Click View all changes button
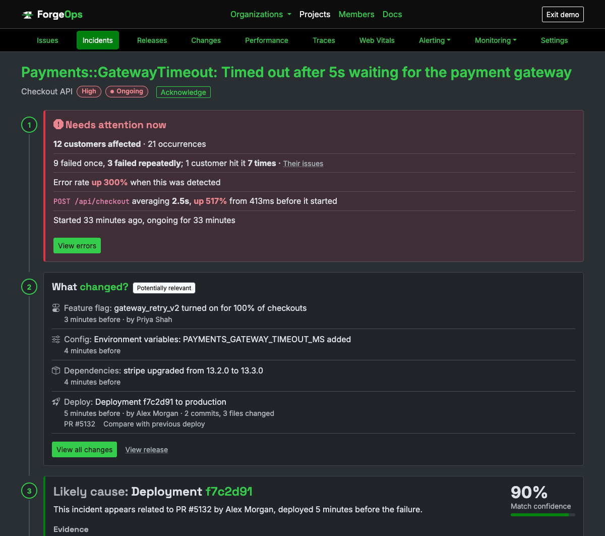The height and width of the screenshot is (536, 605). pyautogui.click(x=84, y=450)
